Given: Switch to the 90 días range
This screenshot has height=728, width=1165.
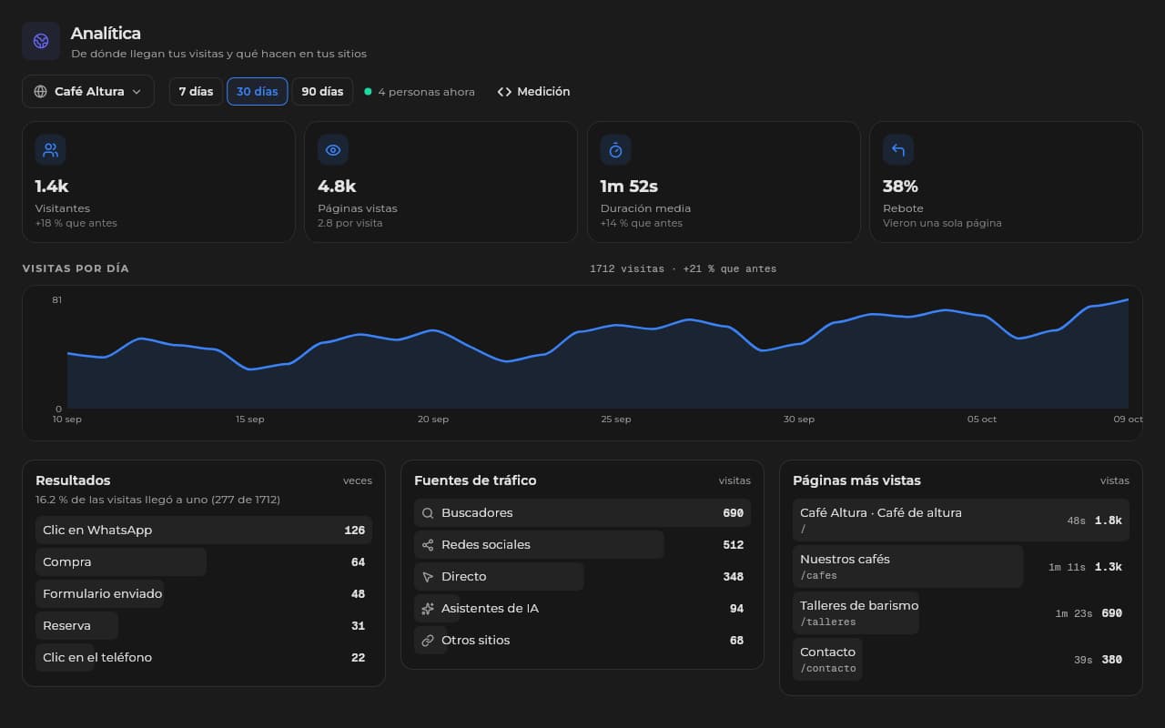Looking at the screenshot, I should (322, 92).
